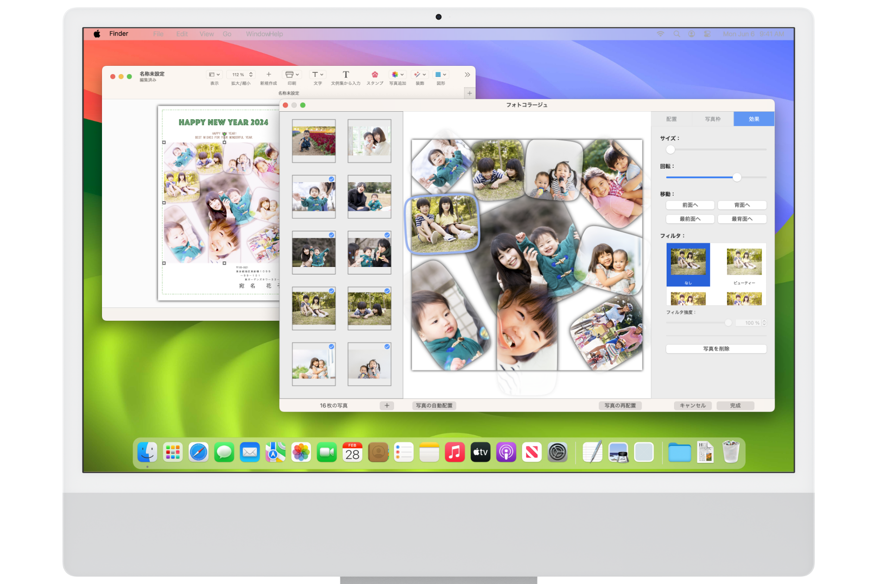This screenshot has width=878, height=584.
Task: Click the 写真の自動配置 button
Action: pyautogui.click(x=434, y=406)
